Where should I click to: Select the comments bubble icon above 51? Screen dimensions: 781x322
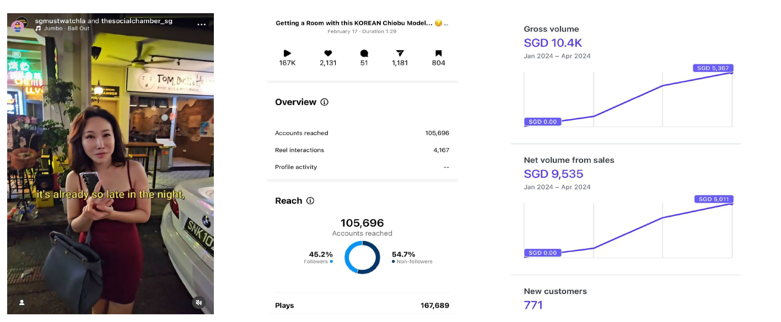click(364, 53)
